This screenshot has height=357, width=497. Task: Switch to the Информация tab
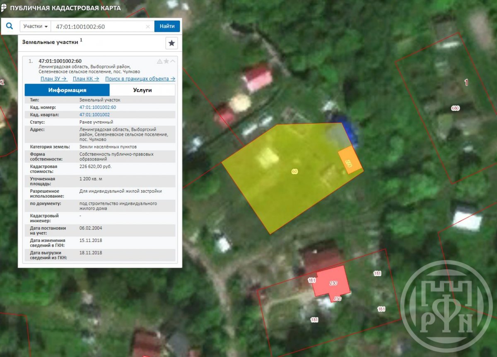click(67, 90)
